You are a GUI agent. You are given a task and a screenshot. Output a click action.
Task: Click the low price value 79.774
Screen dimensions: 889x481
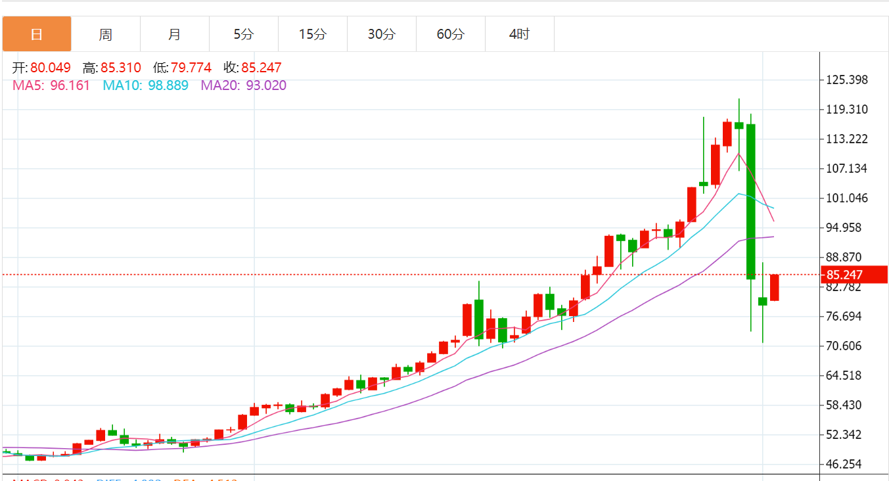191,68
